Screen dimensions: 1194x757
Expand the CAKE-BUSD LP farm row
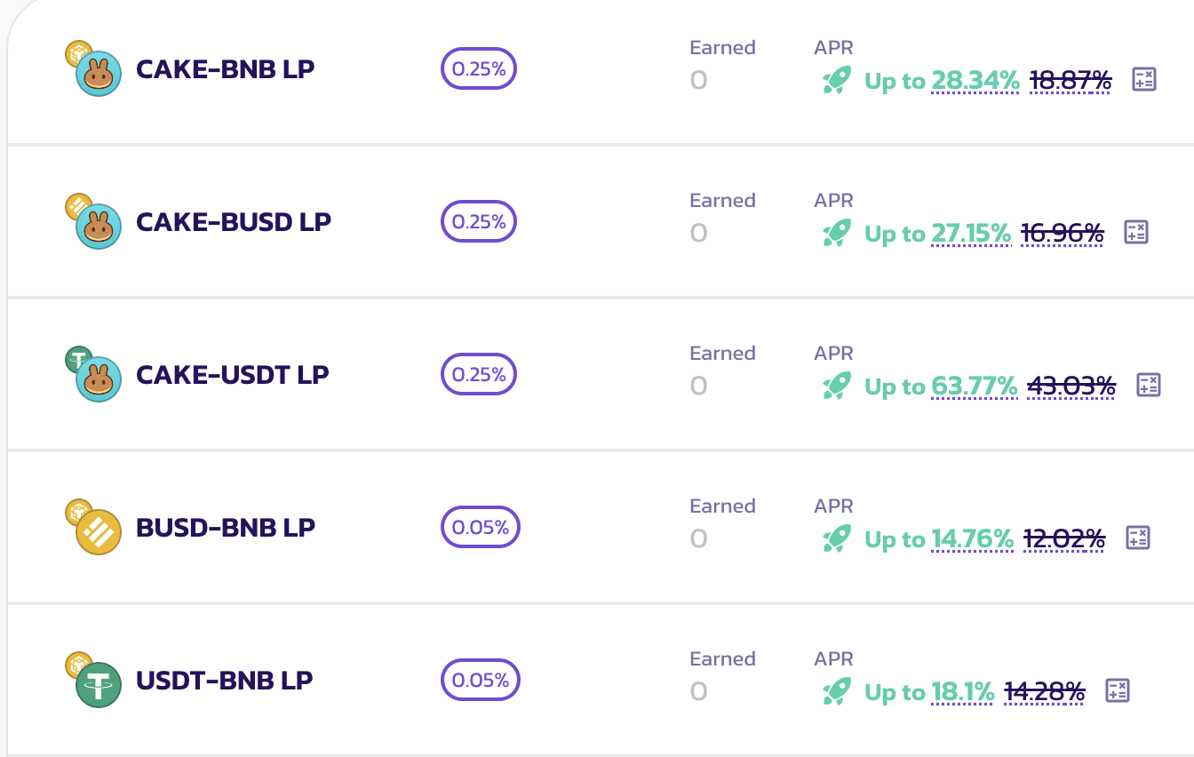pos(234,222)
